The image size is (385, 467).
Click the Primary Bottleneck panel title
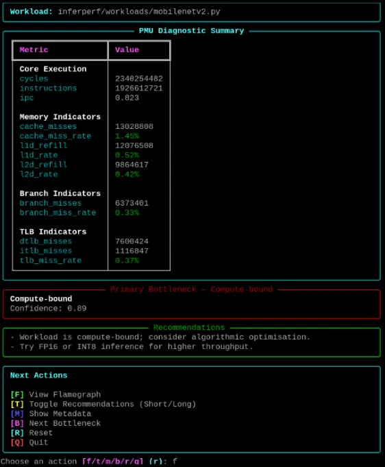[x=191, y=289]
